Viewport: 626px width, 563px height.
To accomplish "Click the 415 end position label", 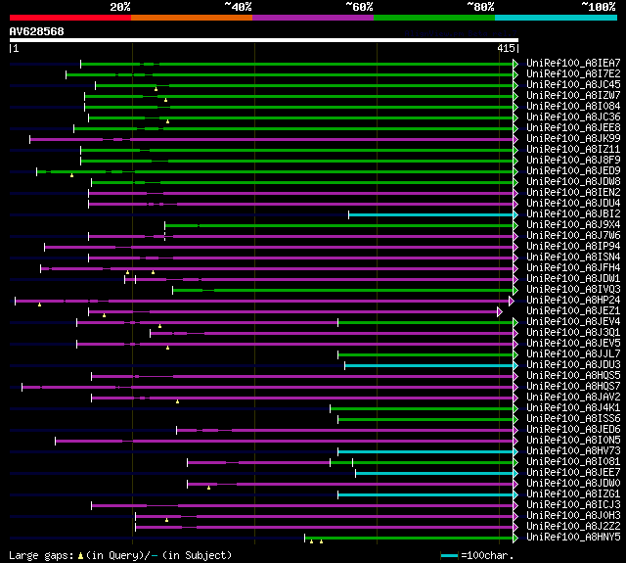I will tap(506, 48).
